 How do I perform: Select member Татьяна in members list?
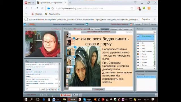(146, 46)
